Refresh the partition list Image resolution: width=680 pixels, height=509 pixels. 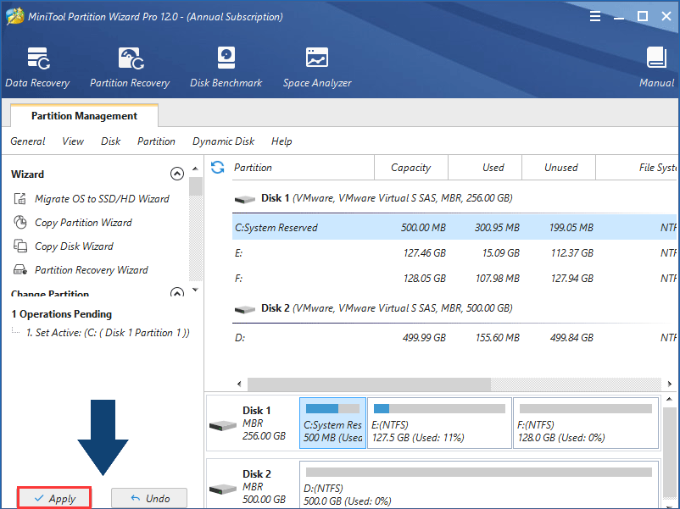(x=218, y=167)
